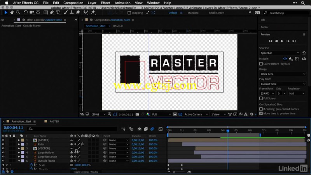This screenshot has height=175, width=311.
Task: Select the Hand tool
Action: (12, 12)
